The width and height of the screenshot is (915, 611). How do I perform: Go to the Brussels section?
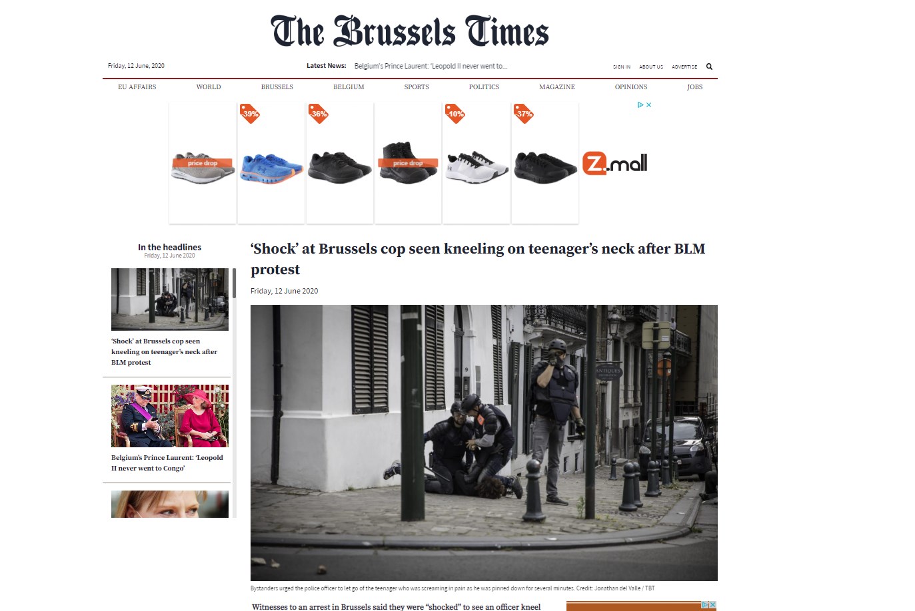click(x=277, y=87)
